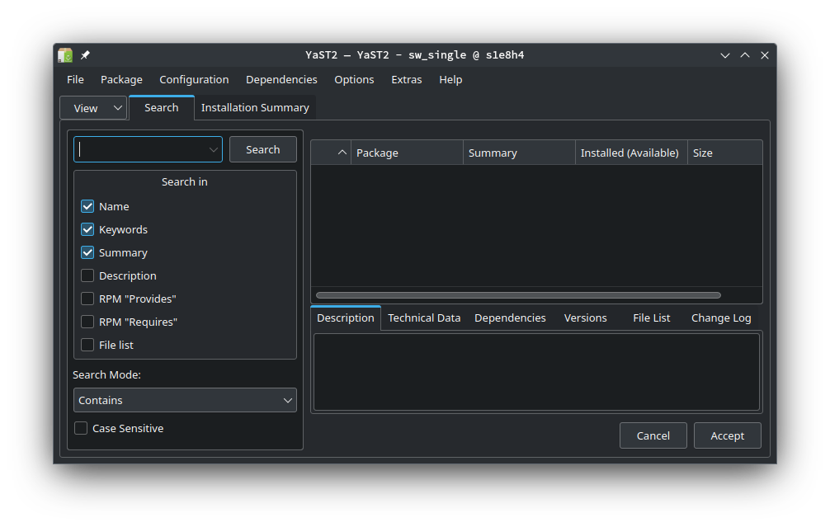Viewport: 830px width, 527px height.
Task: Click the Accept button
Action: click(x=727, y=435)
